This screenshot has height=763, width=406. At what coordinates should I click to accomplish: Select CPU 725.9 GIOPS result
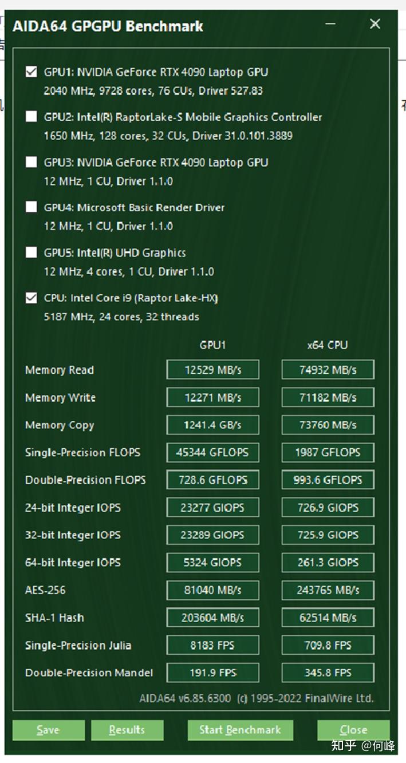(328, 535)
